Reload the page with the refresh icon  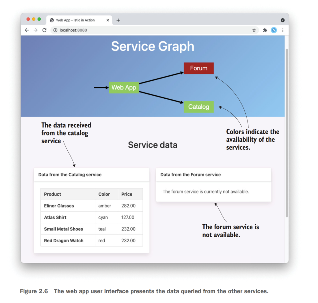pos(44,30)
